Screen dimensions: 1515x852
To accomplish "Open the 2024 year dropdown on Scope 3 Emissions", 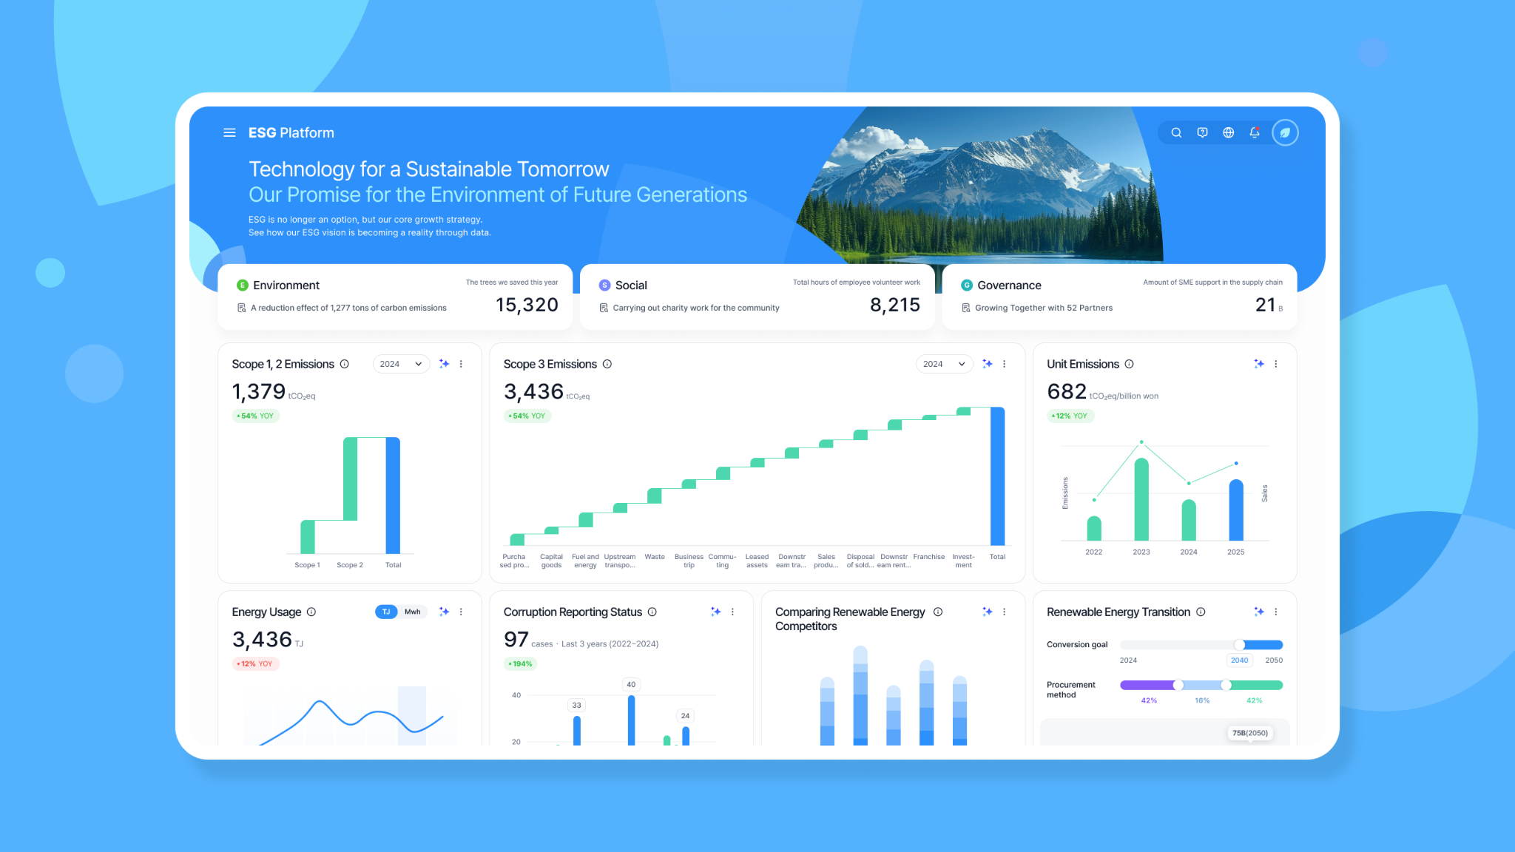I will coord(944,364).
